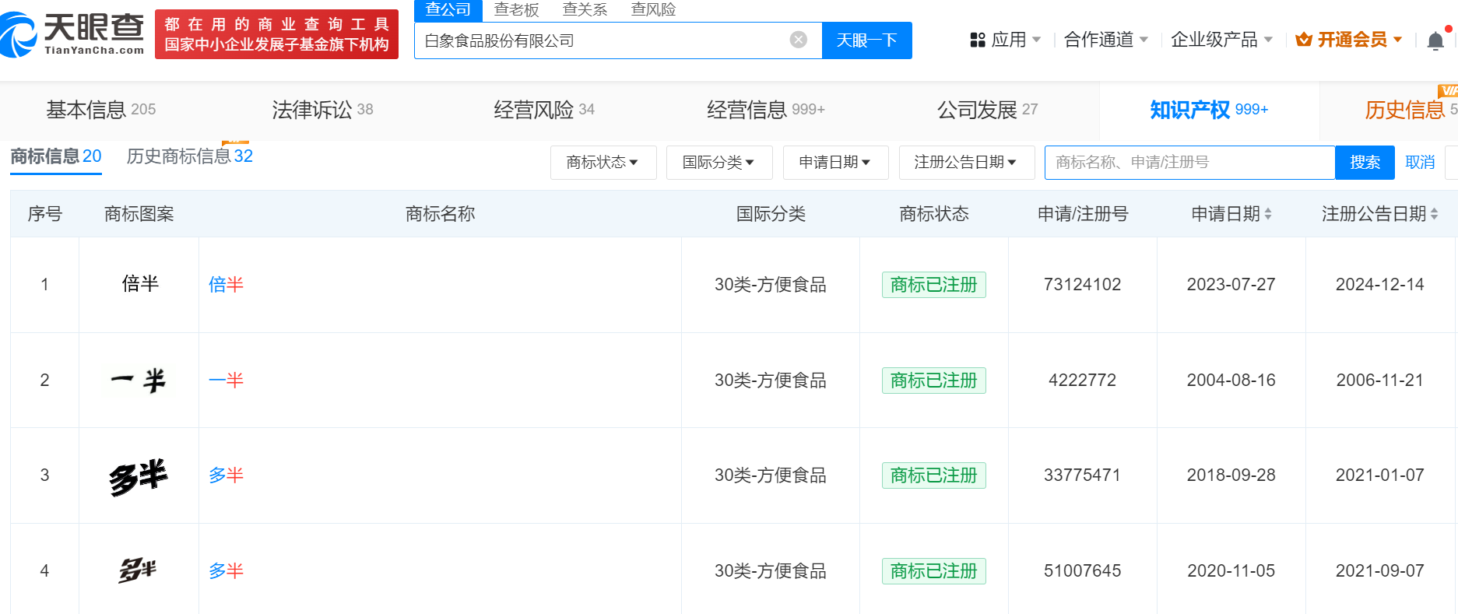Screen dimensions: 1458x614
Task: Click the trademark name search field
Action: pyautogui.click(x=1189, y=163)
